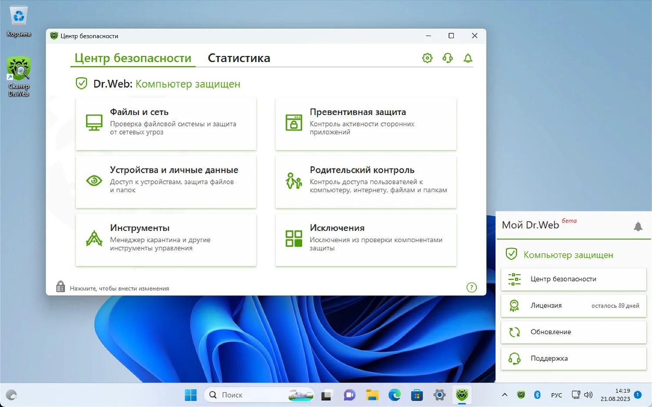Open clock showing 14:19 21.08.2023

point(615,395)
